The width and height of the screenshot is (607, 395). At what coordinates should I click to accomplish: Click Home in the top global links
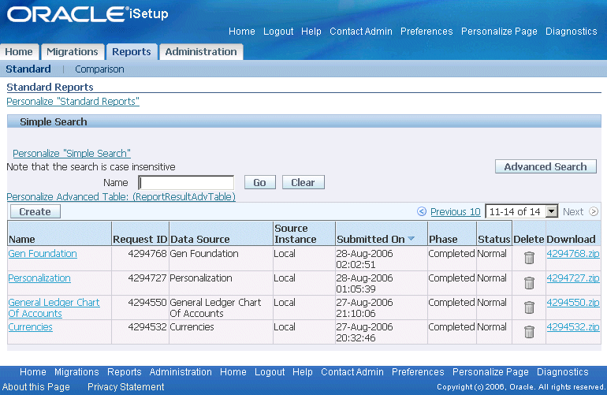coord(241,32)
